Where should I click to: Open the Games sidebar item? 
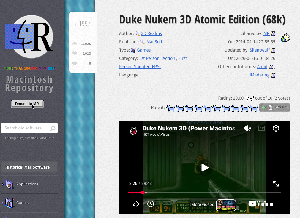pos(22,203)
